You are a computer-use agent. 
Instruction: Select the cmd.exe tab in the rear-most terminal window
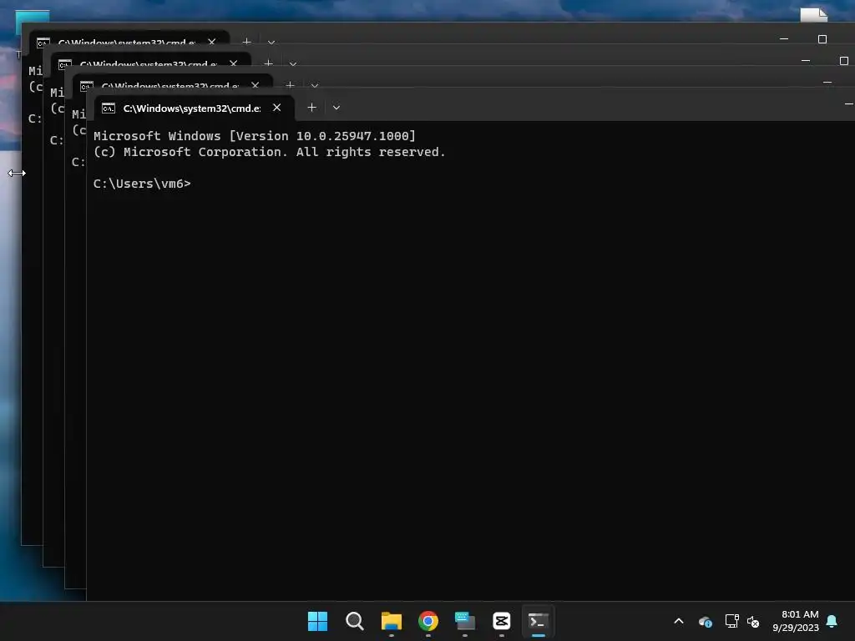pyautogui.click(x=129, y=39)
